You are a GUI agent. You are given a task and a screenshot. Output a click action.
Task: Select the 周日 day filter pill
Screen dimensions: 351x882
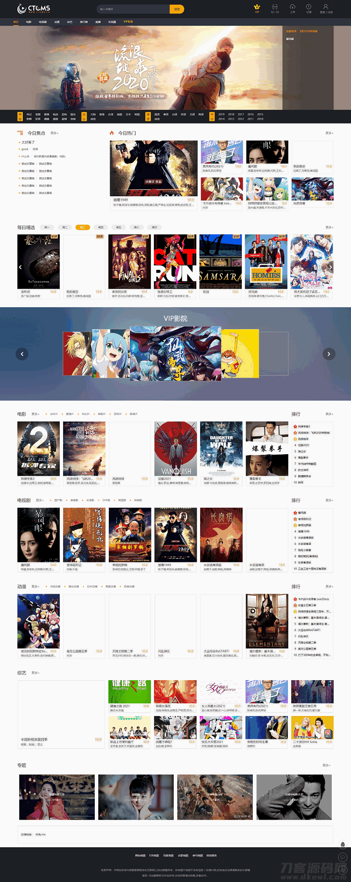[154, 227]
